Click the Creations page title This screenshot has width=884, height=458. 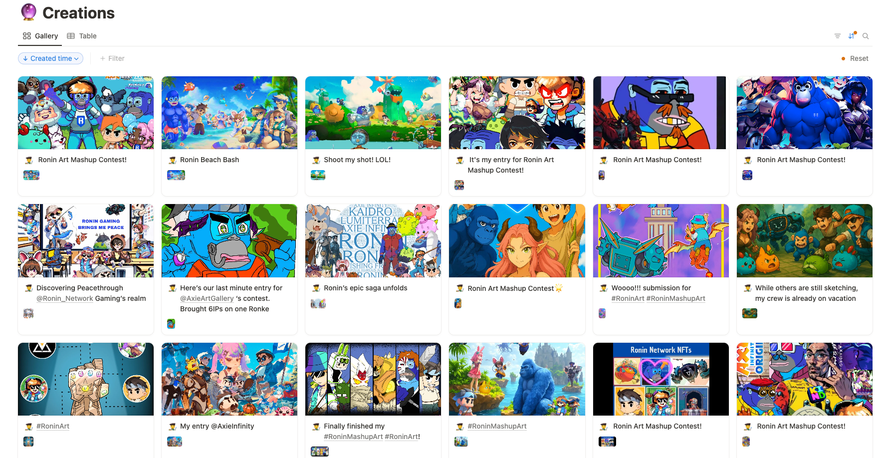(79, 13)
